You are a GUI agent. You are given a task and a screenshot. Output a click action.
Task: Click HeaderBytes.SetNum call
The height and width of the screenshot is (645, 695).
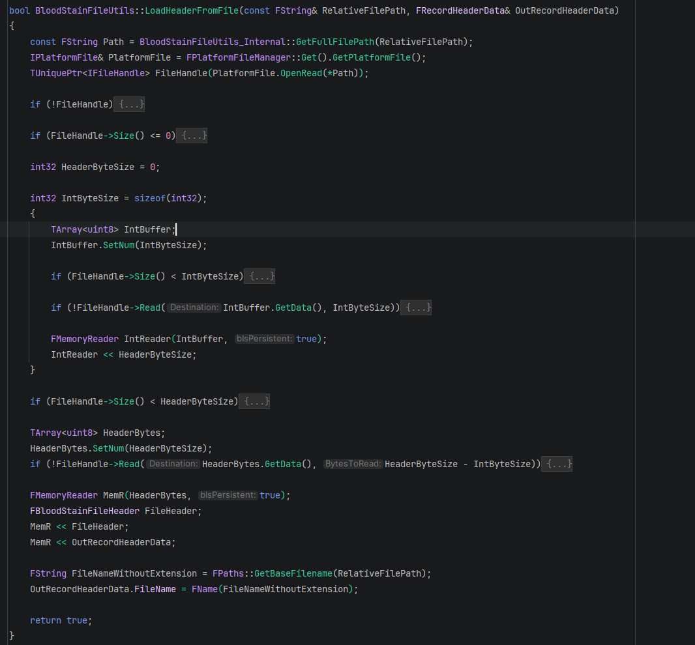pyautogui.click(x=121, y=448)
